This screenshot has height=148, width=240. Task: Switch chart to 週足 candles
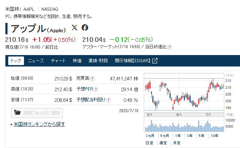click(x=163, y=143)
